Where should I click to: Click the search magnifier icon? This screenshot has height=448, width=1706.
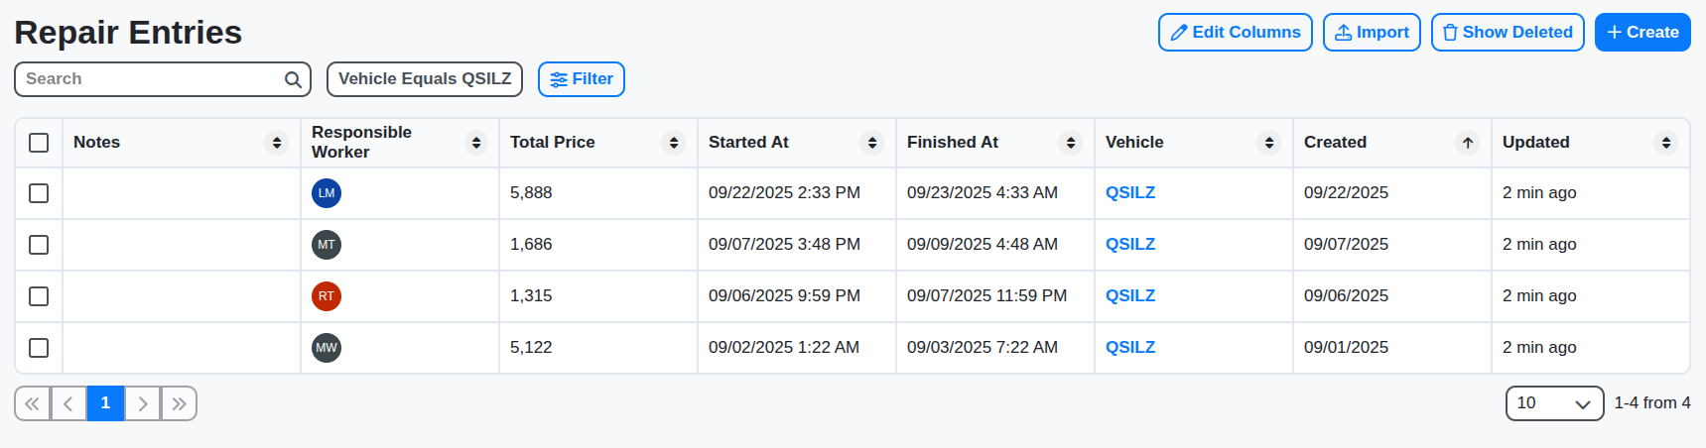(x=293, y=80)
